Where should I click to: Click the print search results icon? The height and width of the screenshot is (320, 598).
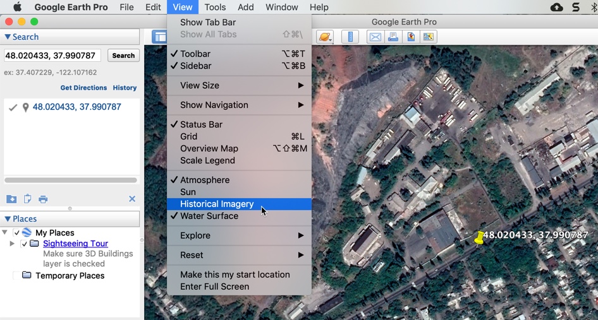[43, 199]
